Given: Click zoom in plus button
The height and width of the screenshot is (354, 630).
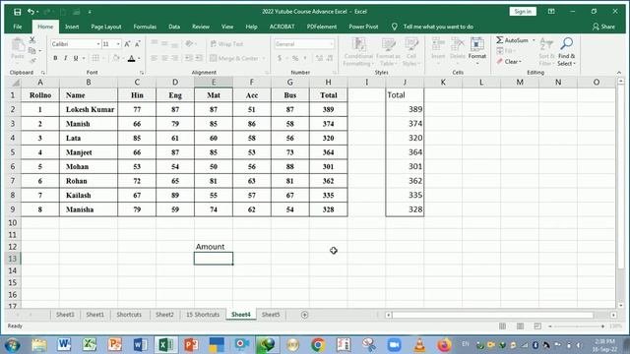Looking at the screenshot, I should pos(602,326).
